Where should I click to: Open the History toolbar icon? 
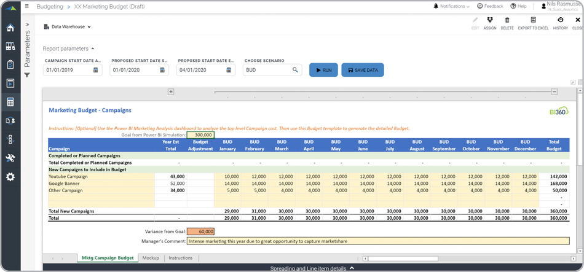pos(560,20)
